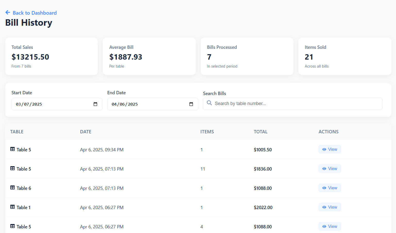Open the Start Date calendar picker icon
Viewport: 396px width, 233px height.
95,104
